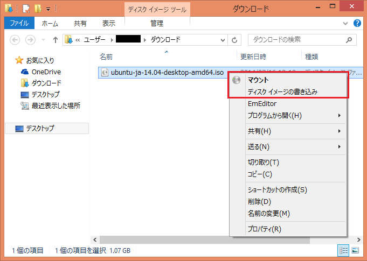Open the 共有(H) submenu

[288, 131]
